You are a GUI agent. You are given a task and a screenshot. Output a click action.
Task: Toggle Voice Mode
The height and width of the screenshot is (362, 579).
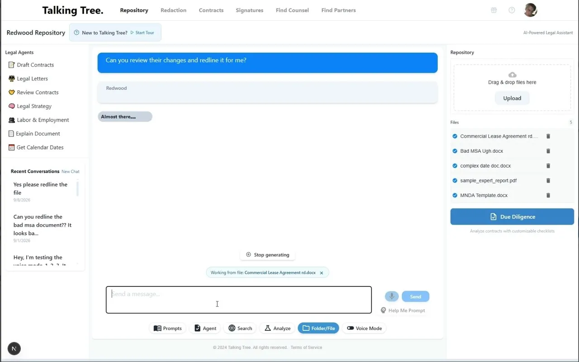coord(364,329)
